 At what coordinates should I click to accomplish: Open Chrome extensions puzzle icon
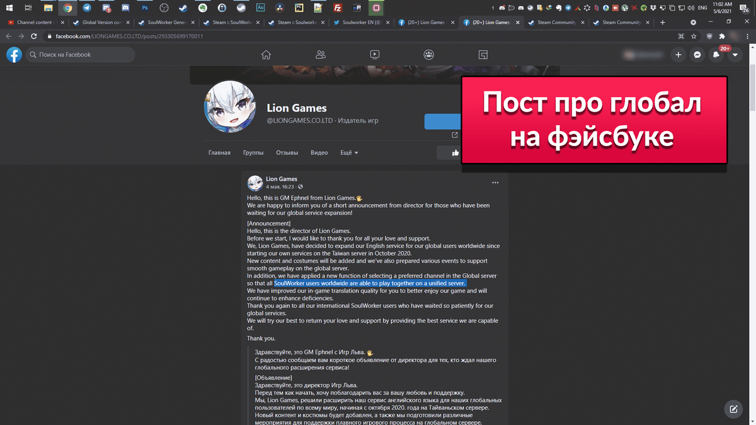click(x=721, y=36)
